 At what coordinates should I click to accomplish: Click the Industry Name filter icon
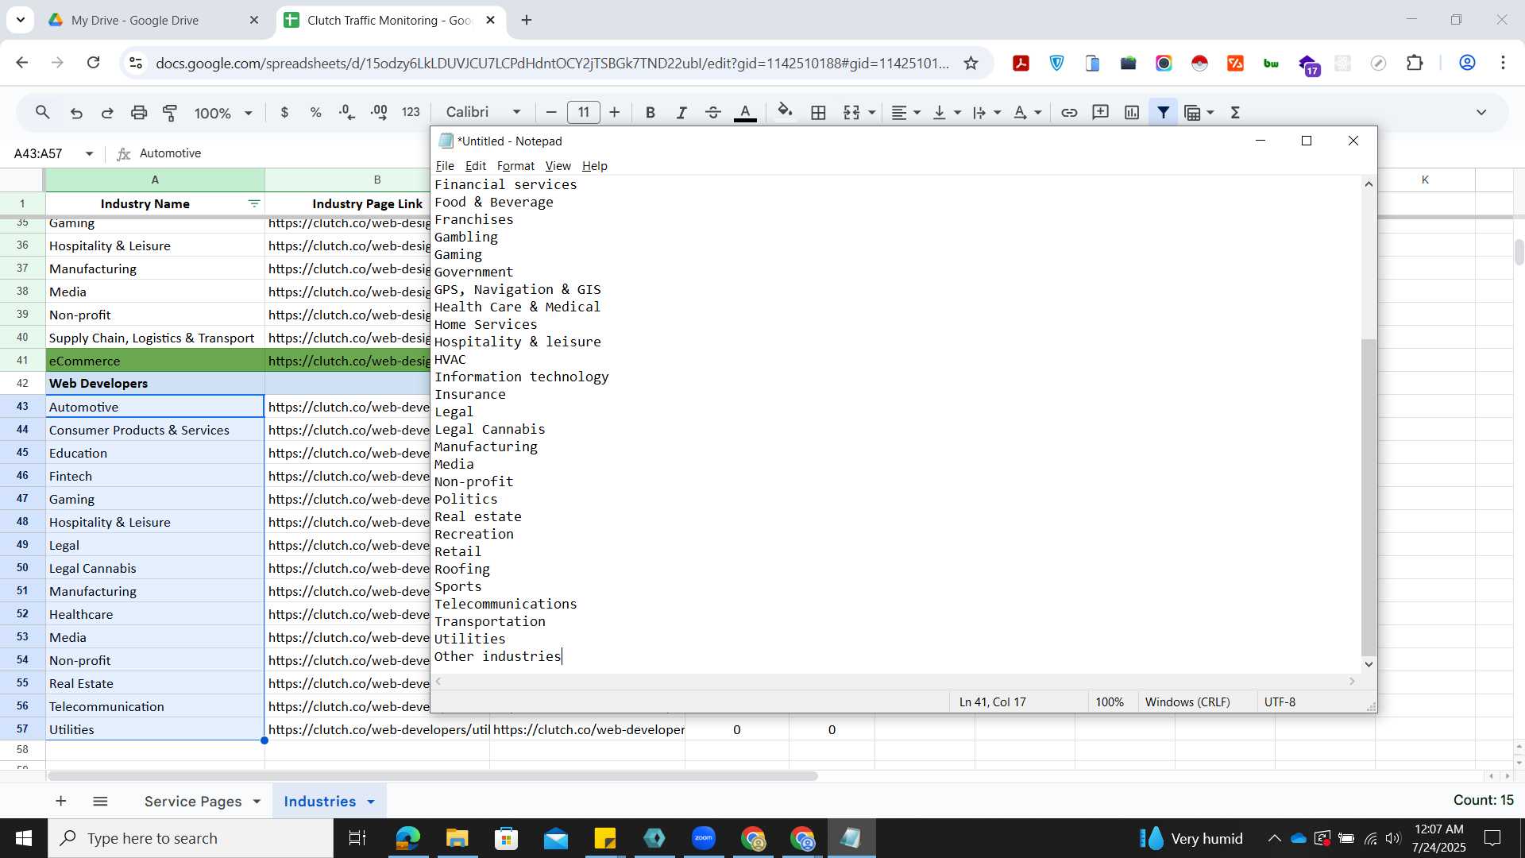(x=254, y=204)
